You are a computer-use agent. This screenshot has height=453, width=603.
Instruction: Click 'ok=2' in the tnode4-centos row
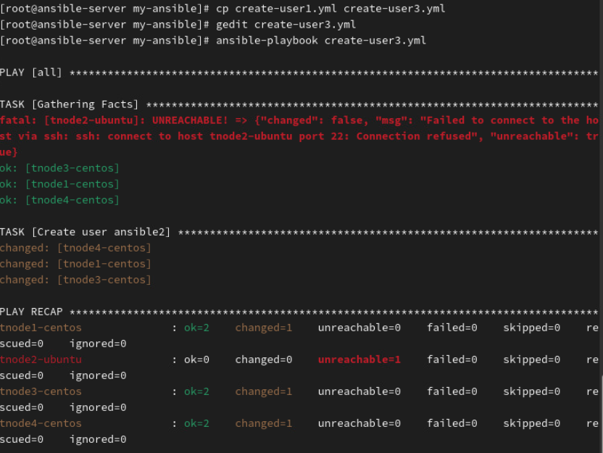pyautogui.click(x=196, y=423)
